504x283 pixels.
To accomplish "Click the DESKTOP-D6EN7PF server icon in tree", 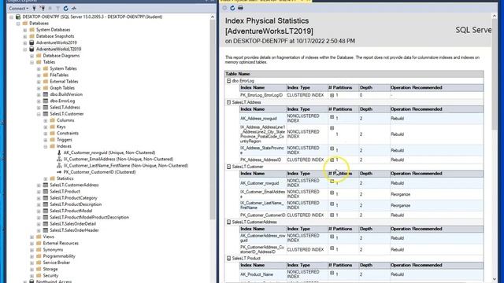I will click(18, 17).
